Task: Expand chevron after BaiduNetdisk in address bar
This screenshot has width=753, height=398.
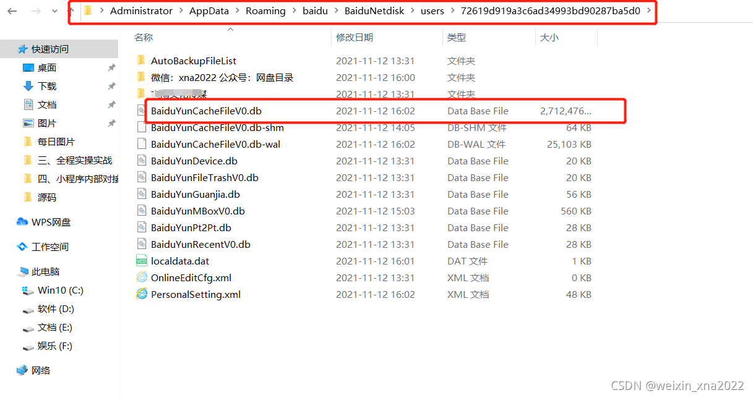Action: (412, 11)
